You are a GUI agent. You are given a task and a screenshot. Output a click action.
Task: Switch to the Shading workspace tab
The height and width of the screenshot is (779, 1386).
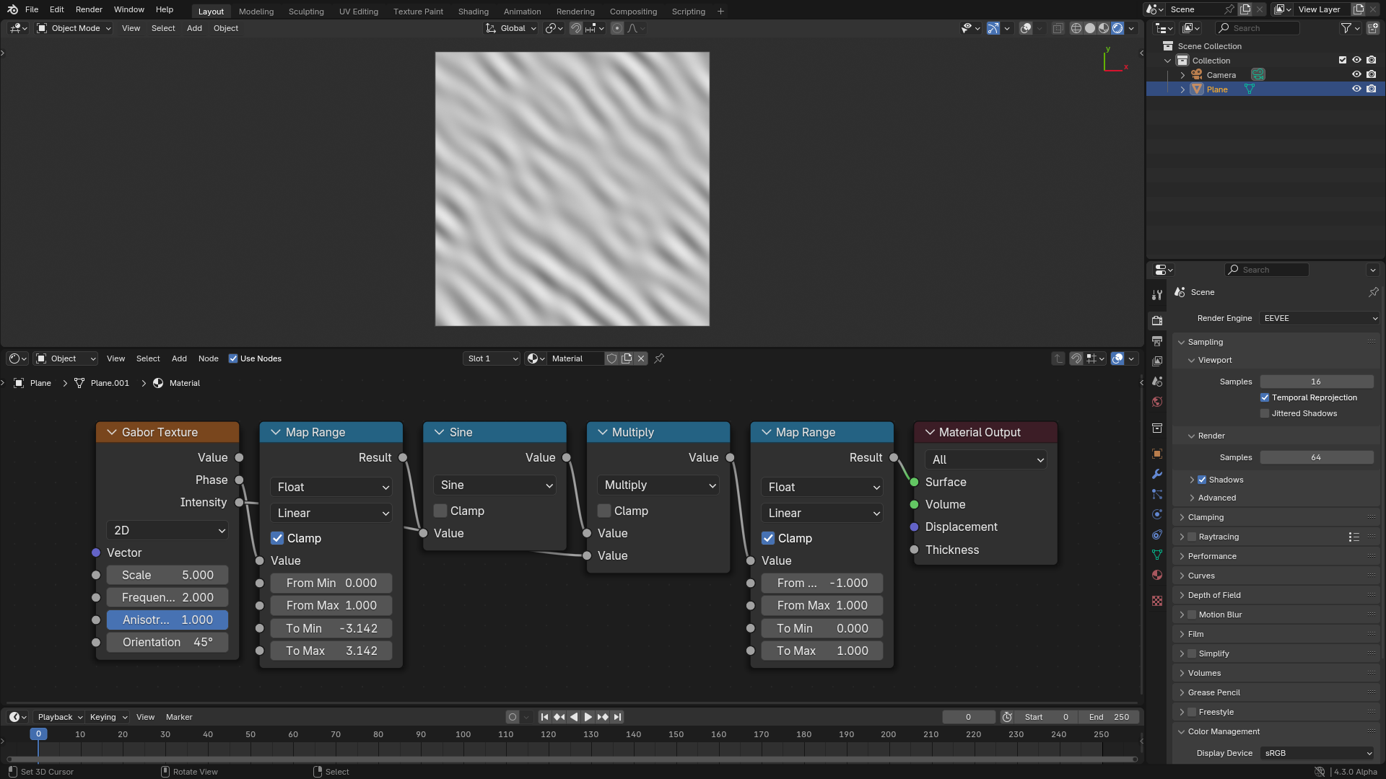473,11
